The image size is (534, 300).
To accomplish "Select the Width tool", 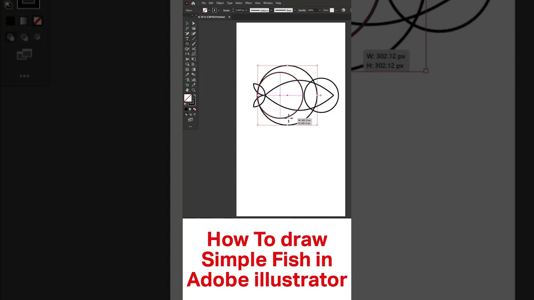I will (187, 59).
